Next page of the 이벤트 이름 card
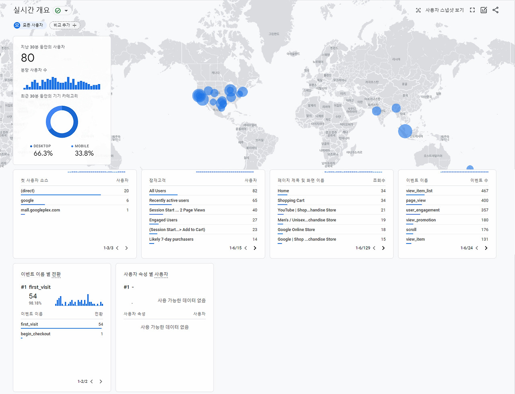This screenshot has height=394, width=515. coord(486,248)
